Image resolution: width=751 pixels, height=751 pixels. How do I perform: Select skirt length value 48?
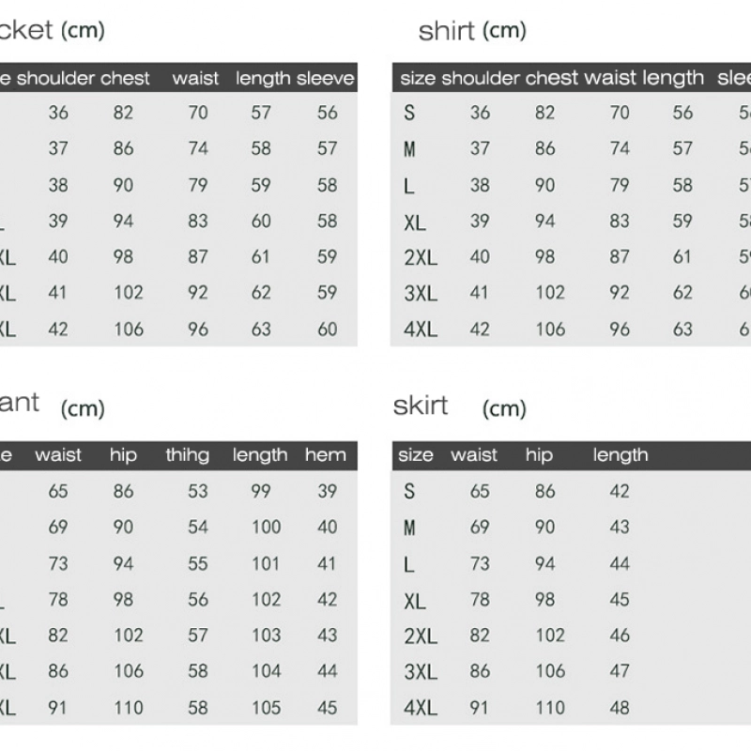click(620, 708)
